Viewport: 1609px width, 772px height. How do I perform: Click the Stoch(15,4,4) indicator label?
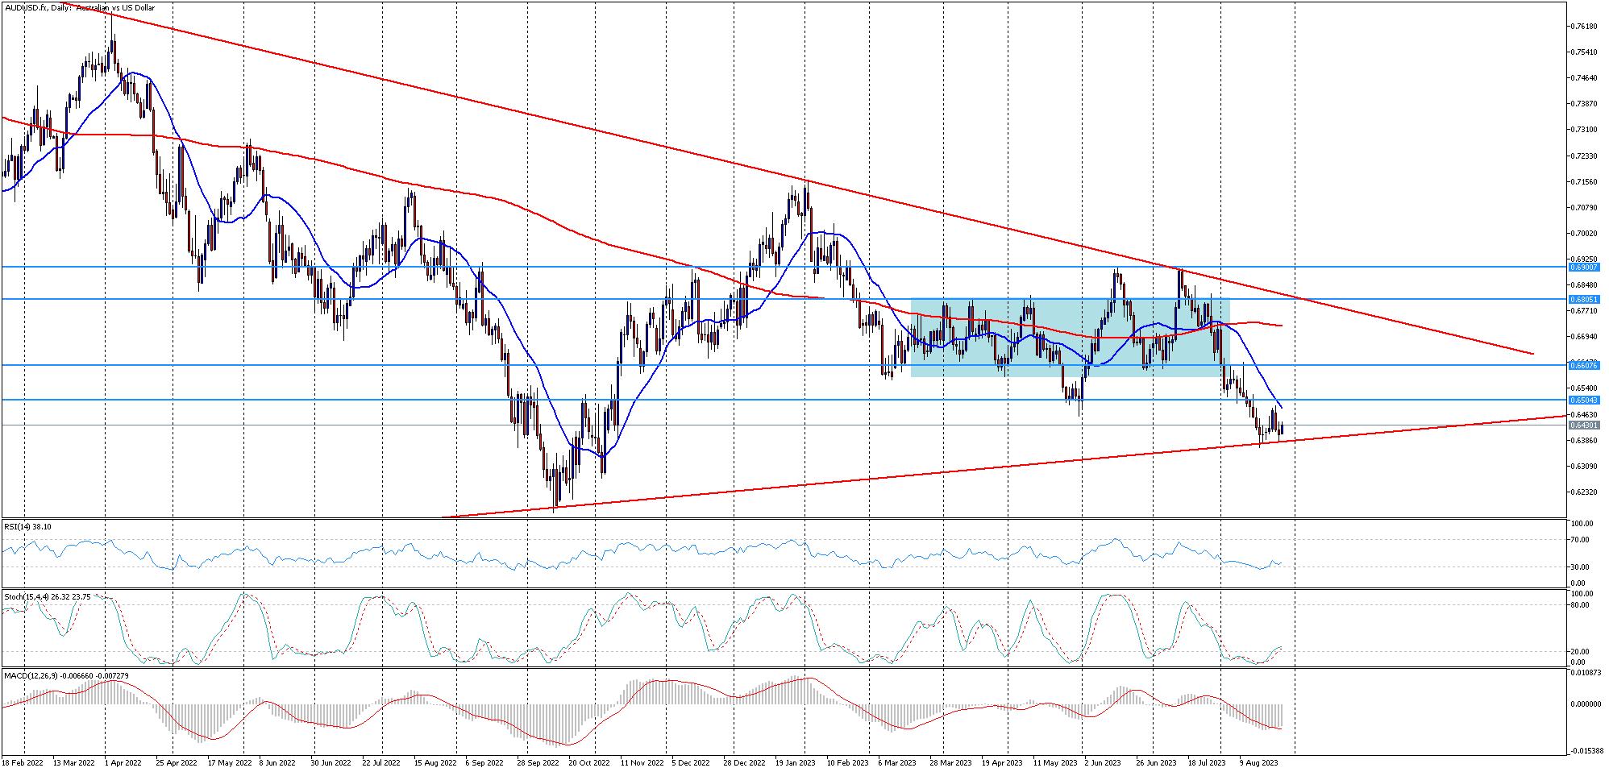[48, 597]
